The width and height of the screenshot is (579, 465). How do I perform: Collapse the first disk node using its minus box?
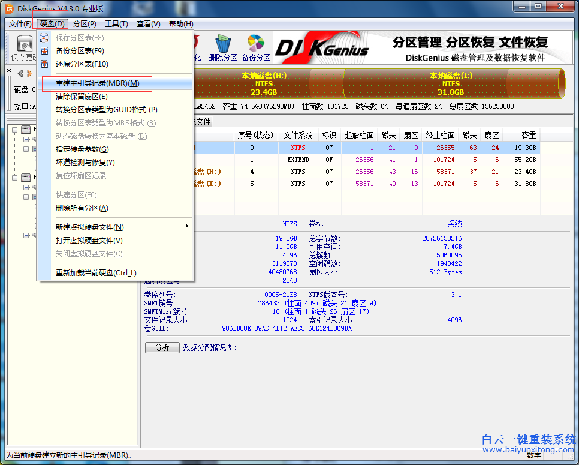14,130
